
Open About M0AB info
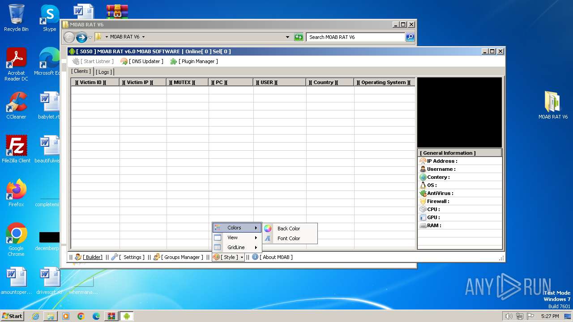point(272,257)
